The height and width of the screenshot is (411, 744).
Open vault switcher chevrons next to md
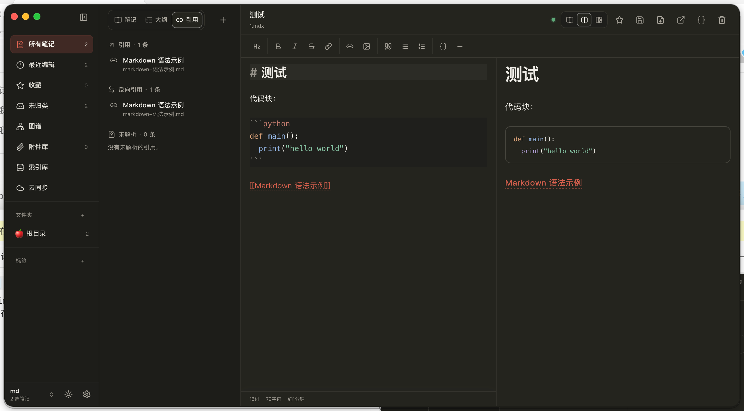51,395
